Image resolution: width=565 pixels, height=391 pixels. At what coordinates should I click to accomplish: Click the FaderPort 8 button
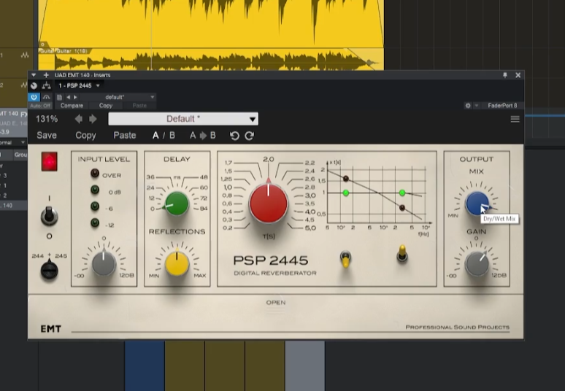[502, 106]
